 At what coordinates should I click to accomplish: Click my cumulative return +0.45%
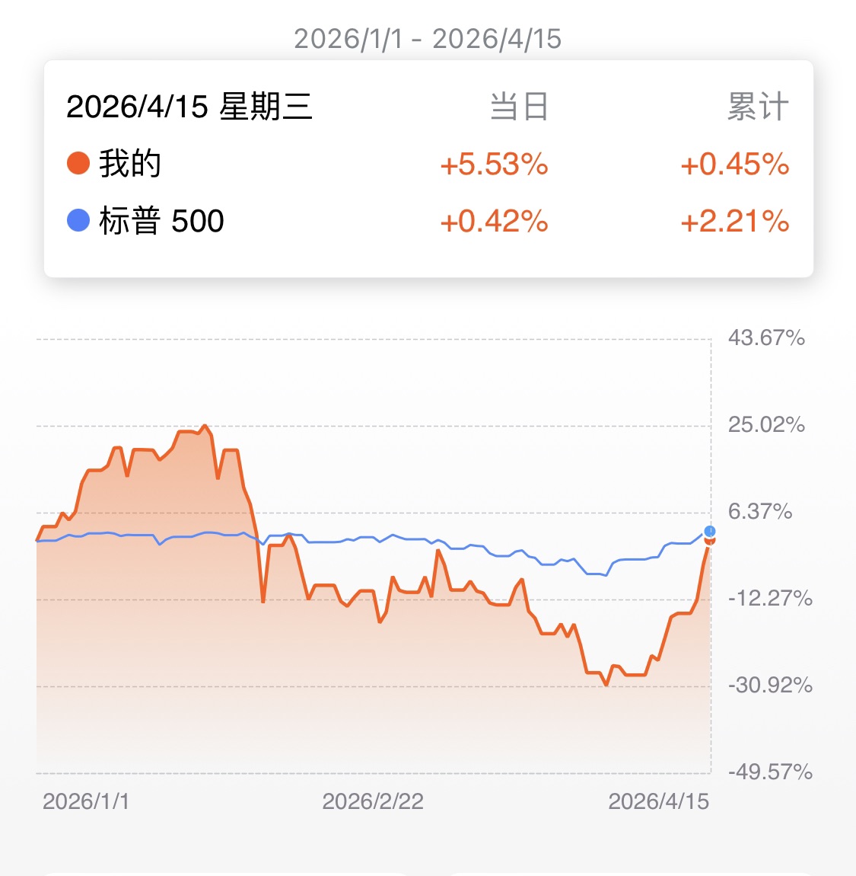pos(734,165)
